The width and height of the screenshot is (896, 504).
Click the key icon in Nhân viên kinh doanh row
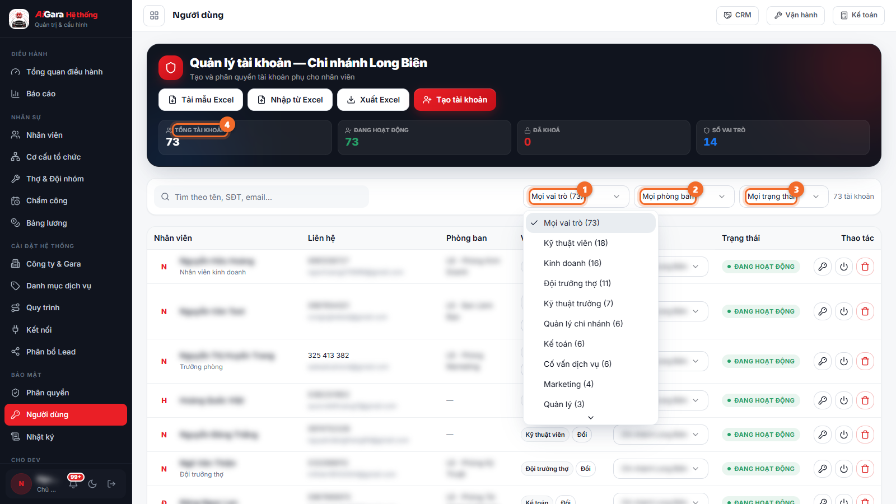(823, 267)
